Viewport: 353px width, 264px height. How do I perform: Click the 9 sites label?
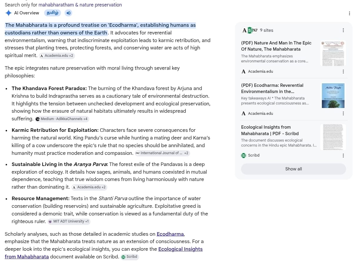click(267, 30)
